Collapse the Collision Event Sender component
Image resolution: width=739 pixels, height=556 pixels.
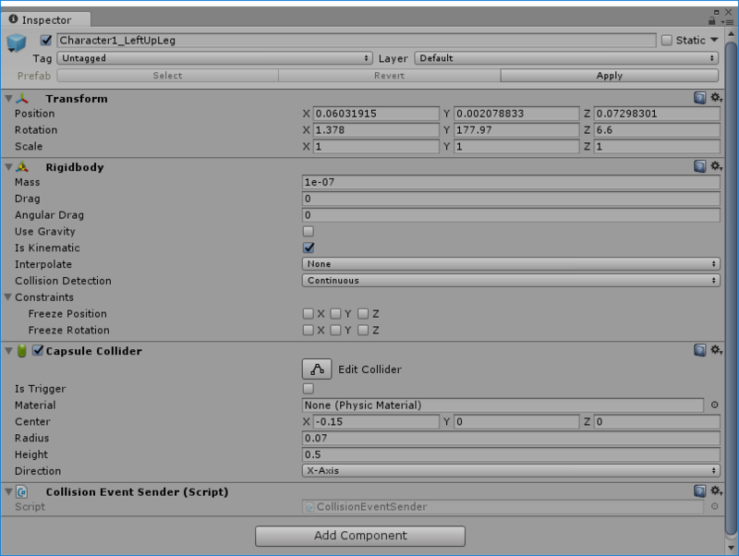[8, 492]
